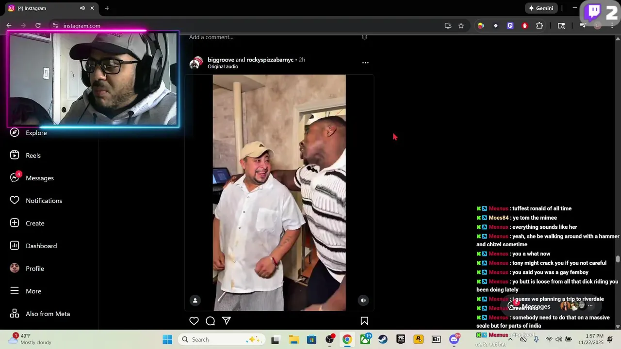
Task: Open comments with the speech bubble icon
Action: pos(210,321)
